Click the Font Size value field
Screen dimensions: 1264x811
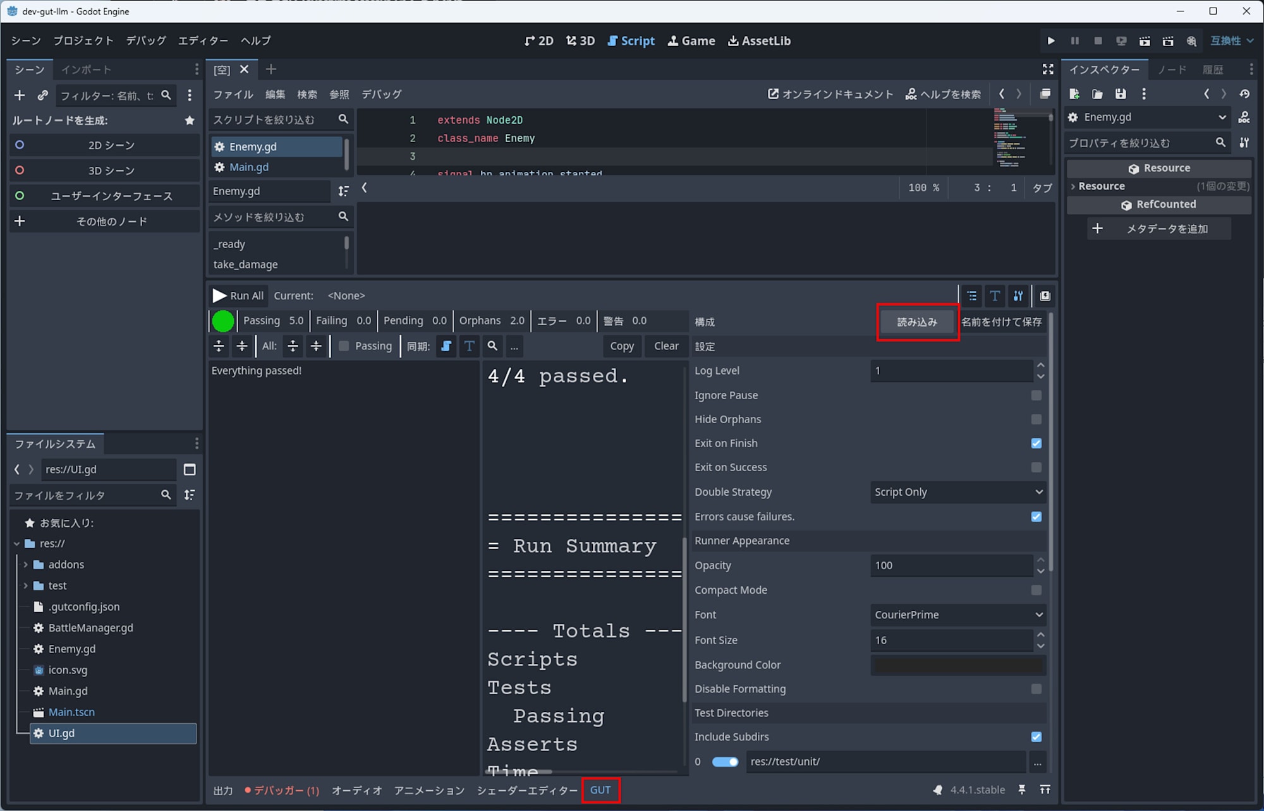(x=952, y=640)
